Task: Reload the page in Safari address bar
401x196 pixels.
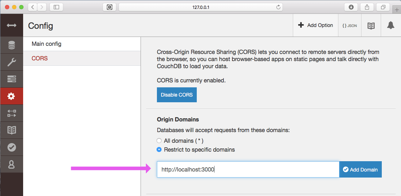Action: [278, 7]
